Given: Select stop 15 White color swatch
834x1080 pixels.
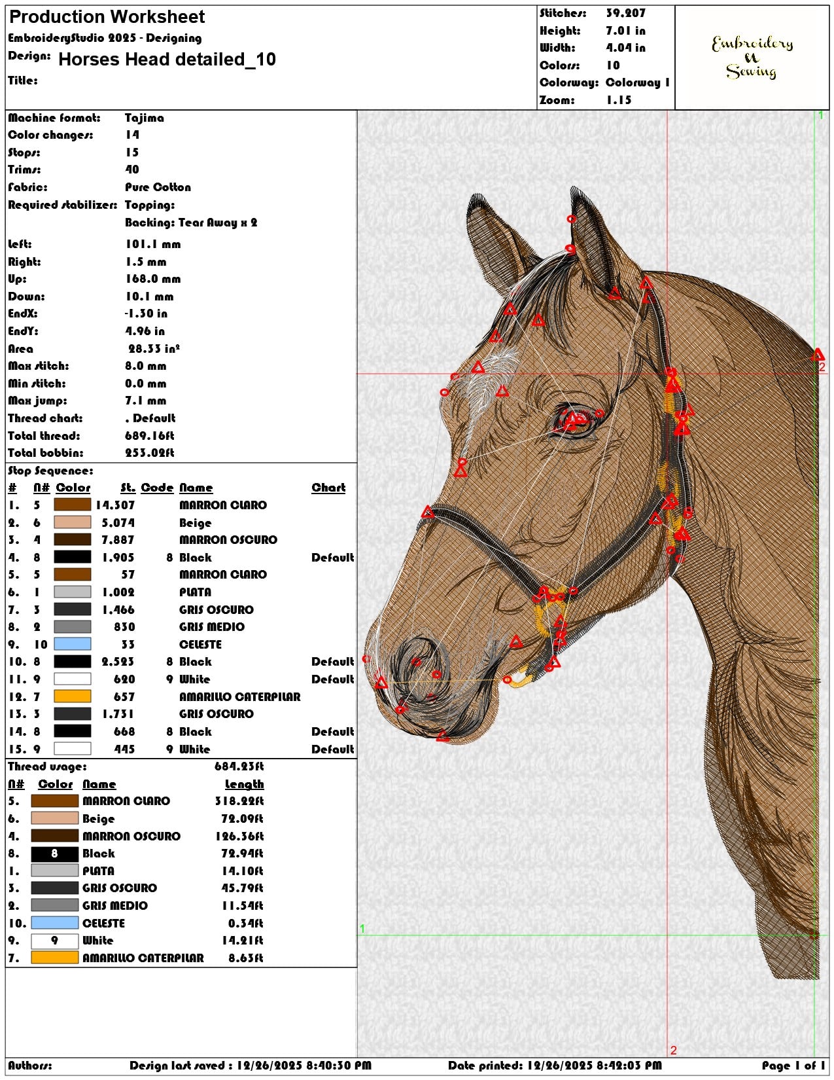Looking at the screenshot, I should point(72,749).
